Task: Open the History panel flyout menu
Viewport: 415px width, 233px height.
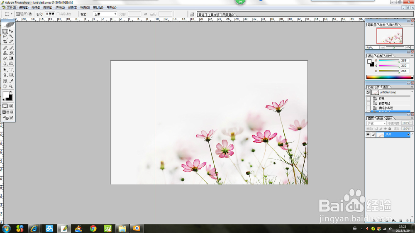Action: point(412,87)
